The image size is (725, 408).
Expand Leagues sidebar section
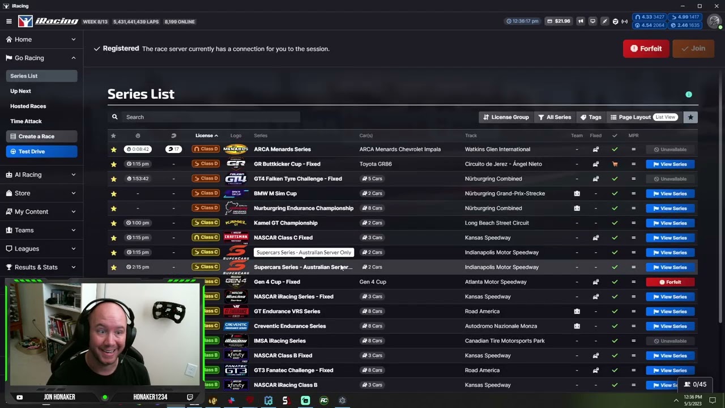pyautogui.click(x=41, y=249)
